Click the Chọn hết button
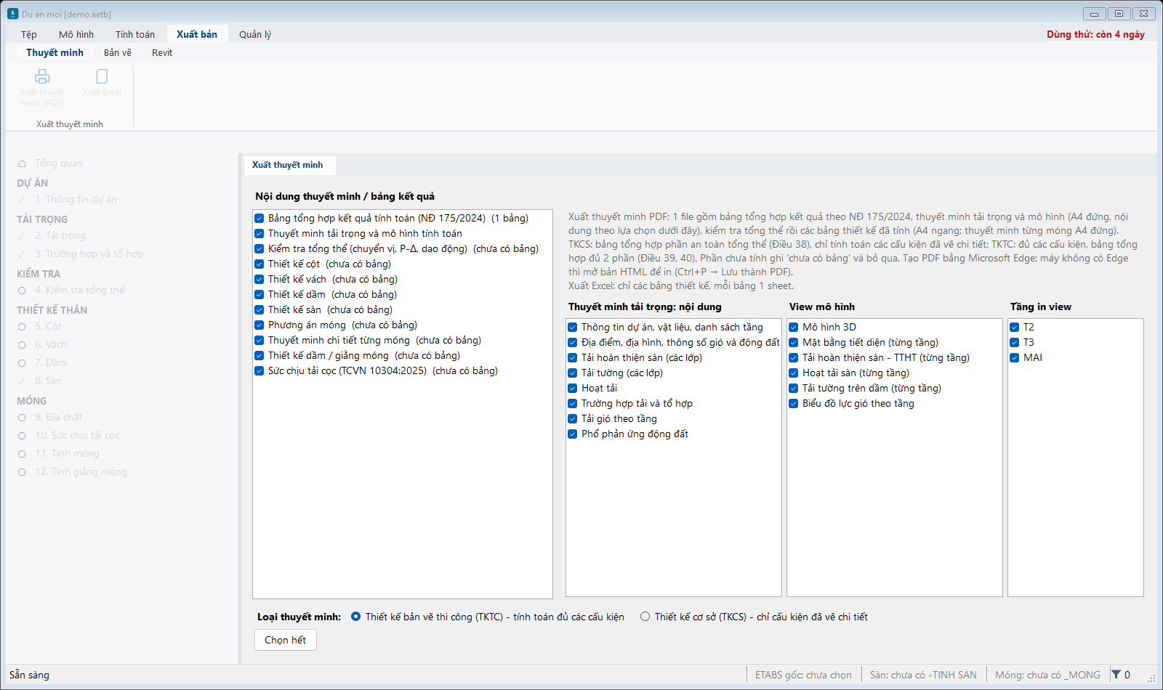The image size is (1163, 690). 286,640
